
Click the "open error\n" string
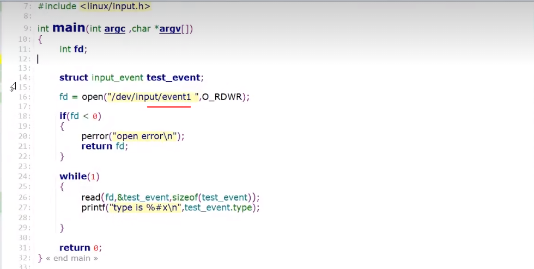pyautogui.click(x=145, y=136)
